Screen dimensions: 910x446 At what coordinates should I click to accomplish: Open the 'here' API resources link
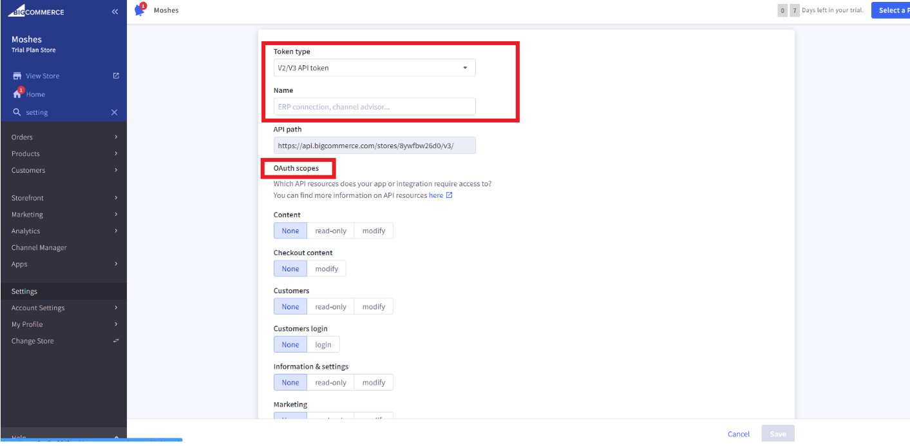coord(436,195)
